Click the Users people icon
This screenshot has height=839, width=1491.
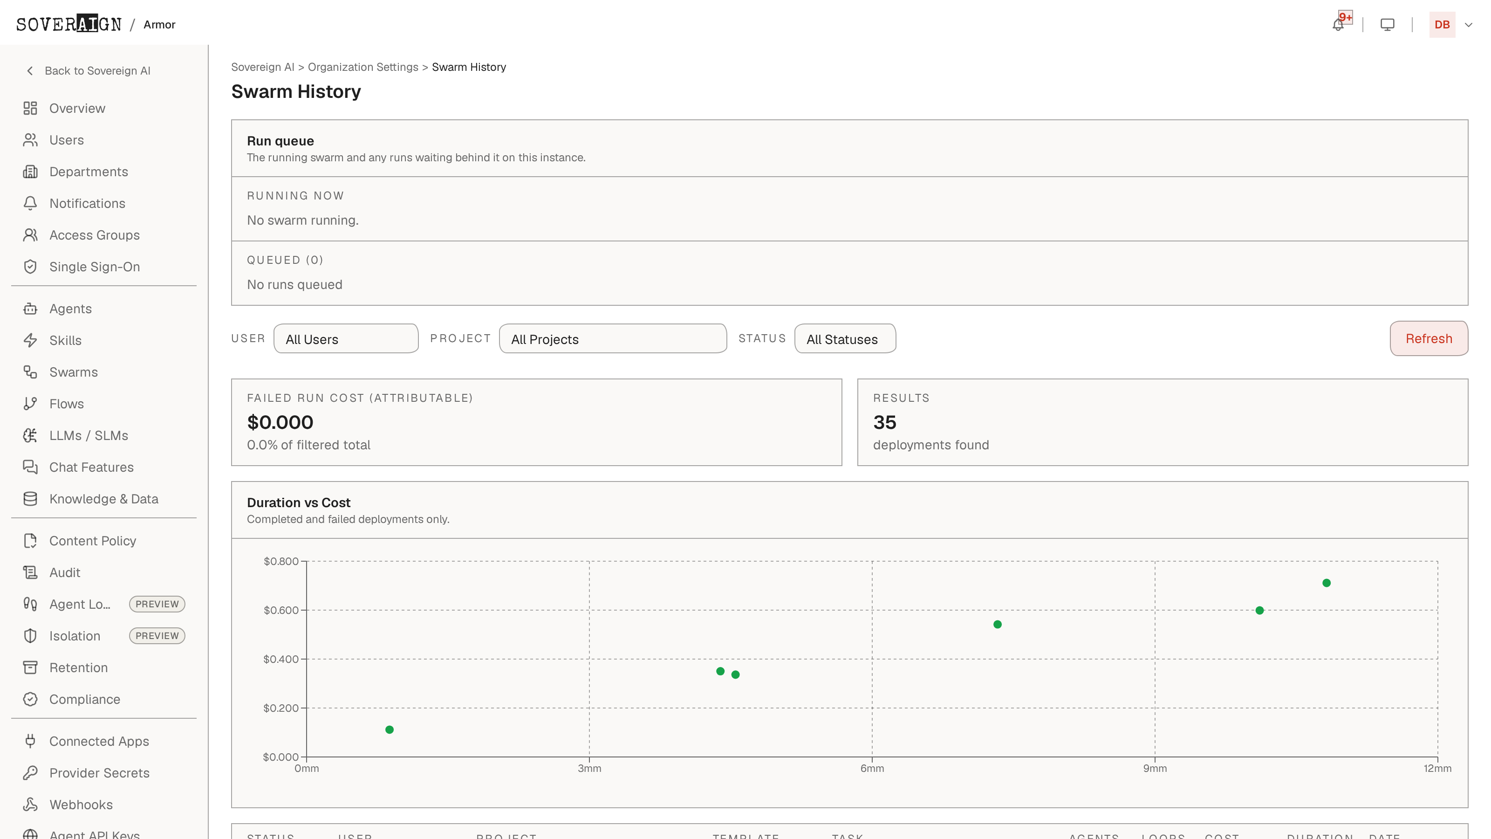point(30,140)
